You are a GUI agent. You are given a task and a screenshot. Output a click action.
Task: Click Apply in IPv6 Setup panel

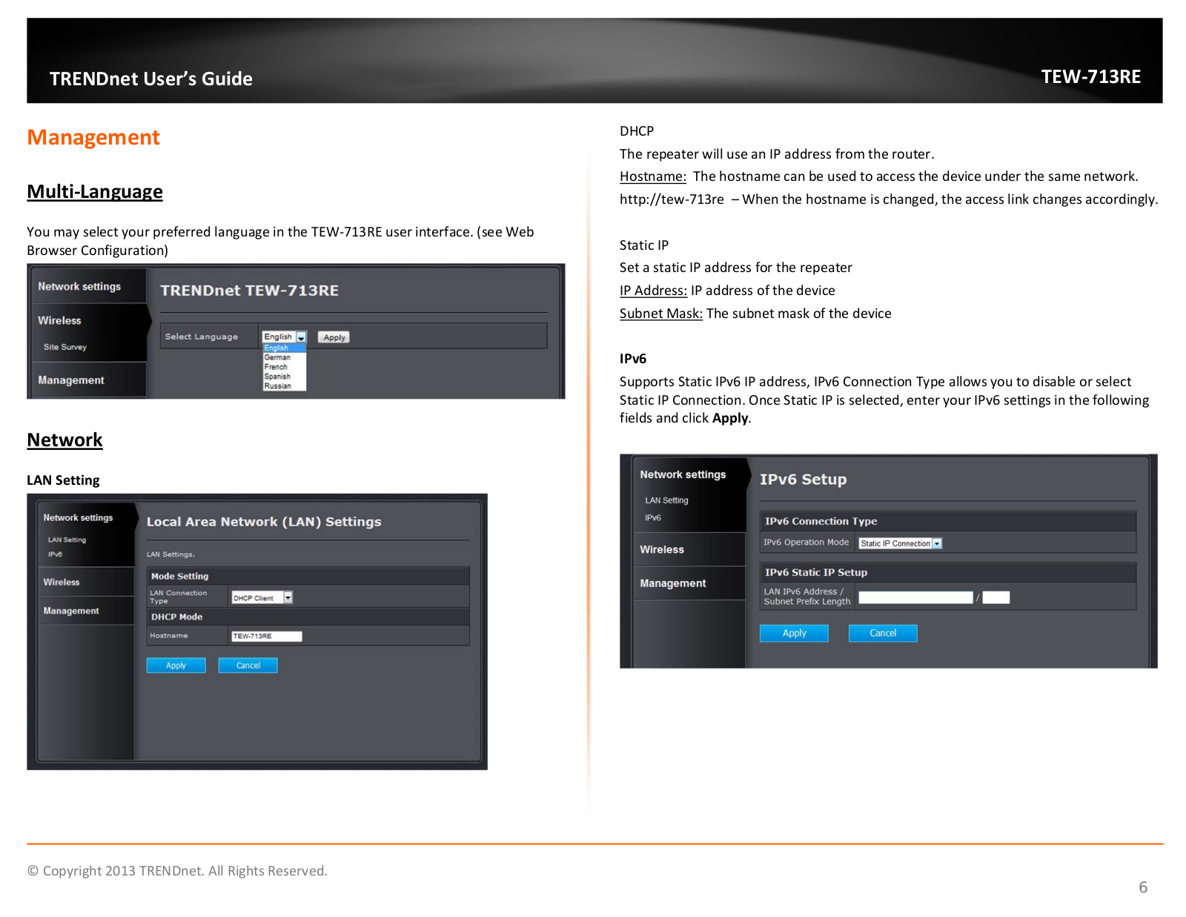[794, 633]
